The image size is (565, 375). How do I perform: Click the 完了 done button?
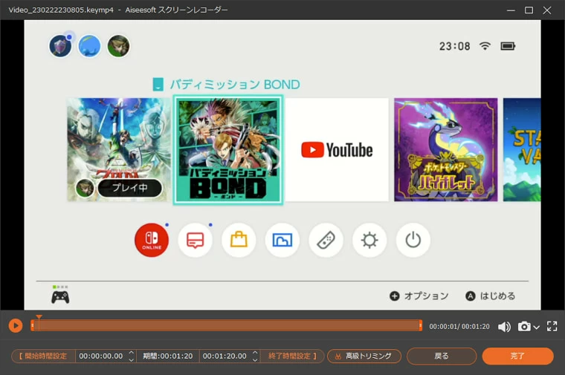(x=517, y=356)
